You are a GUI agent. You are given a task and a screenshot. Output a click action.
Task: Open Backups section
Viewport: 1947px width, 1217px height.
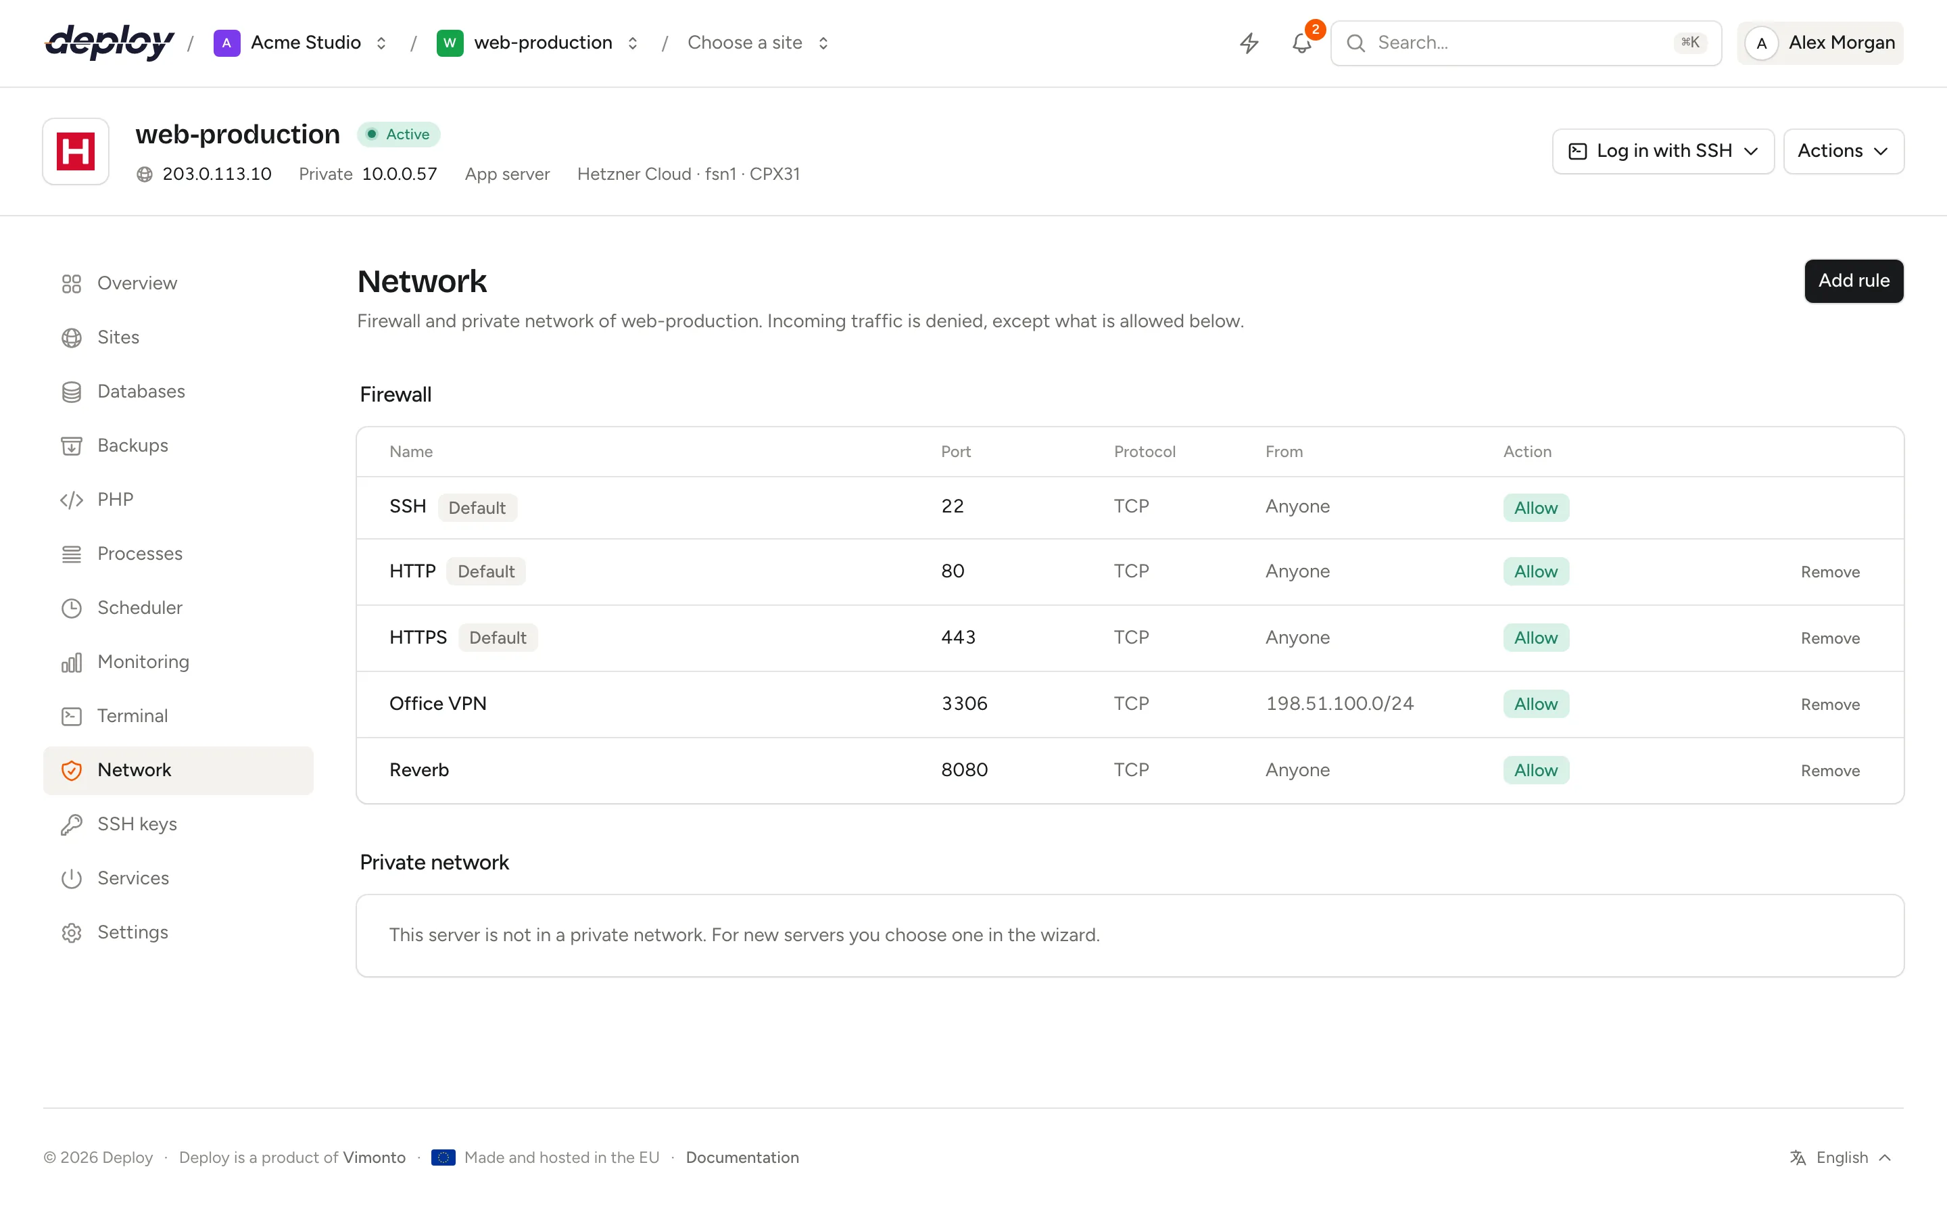[x=178, y=445]
